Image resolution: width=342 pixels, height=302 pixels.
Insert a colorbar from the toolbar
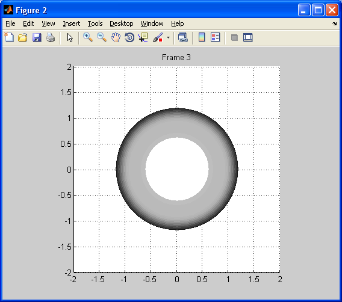[202, 37]
